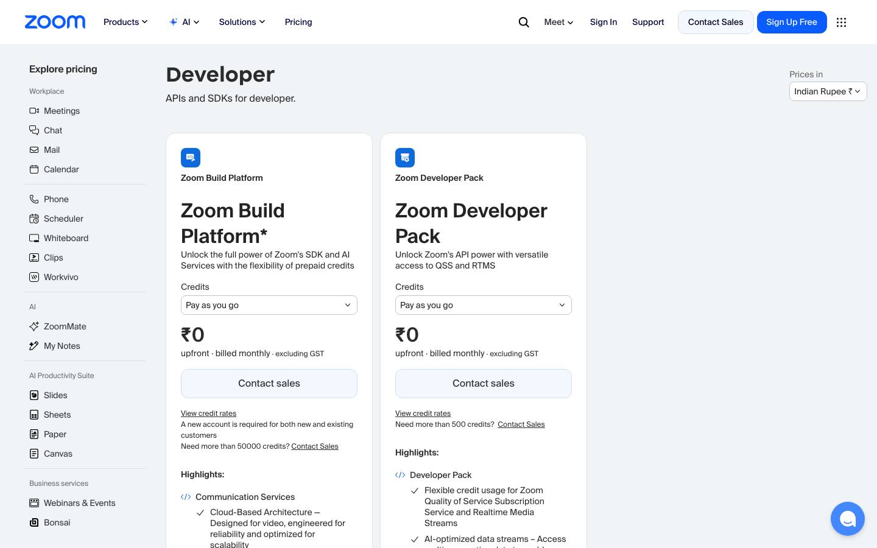
Task: Open the ZoomMate sparkle sidebar item
Action: 58,326
